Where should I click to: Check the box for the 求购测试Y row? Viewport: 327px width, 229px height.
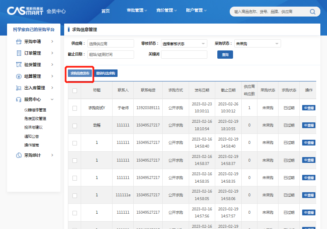pos(75,108)
